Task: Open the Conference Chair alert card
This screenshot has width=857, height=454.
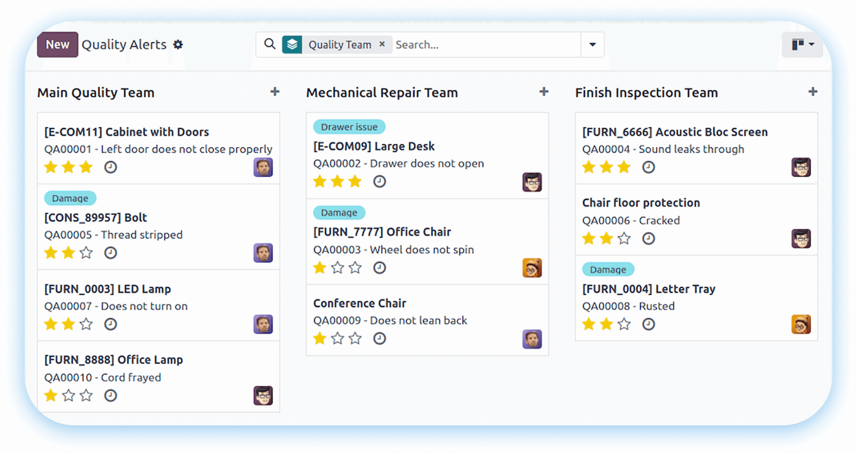Action: [359, 303]
